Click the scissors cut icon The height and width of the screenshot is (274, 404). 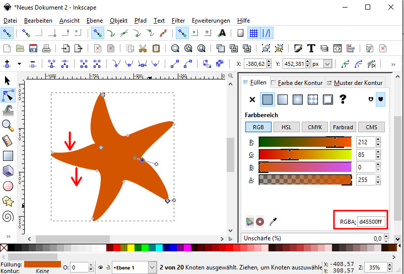143,49
